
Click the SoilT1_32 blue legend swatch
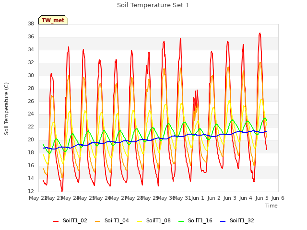(x=223, y=221)
